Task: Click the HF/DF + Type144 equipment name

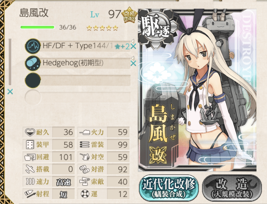Action: pyautogui.click(x=78, y=46)
